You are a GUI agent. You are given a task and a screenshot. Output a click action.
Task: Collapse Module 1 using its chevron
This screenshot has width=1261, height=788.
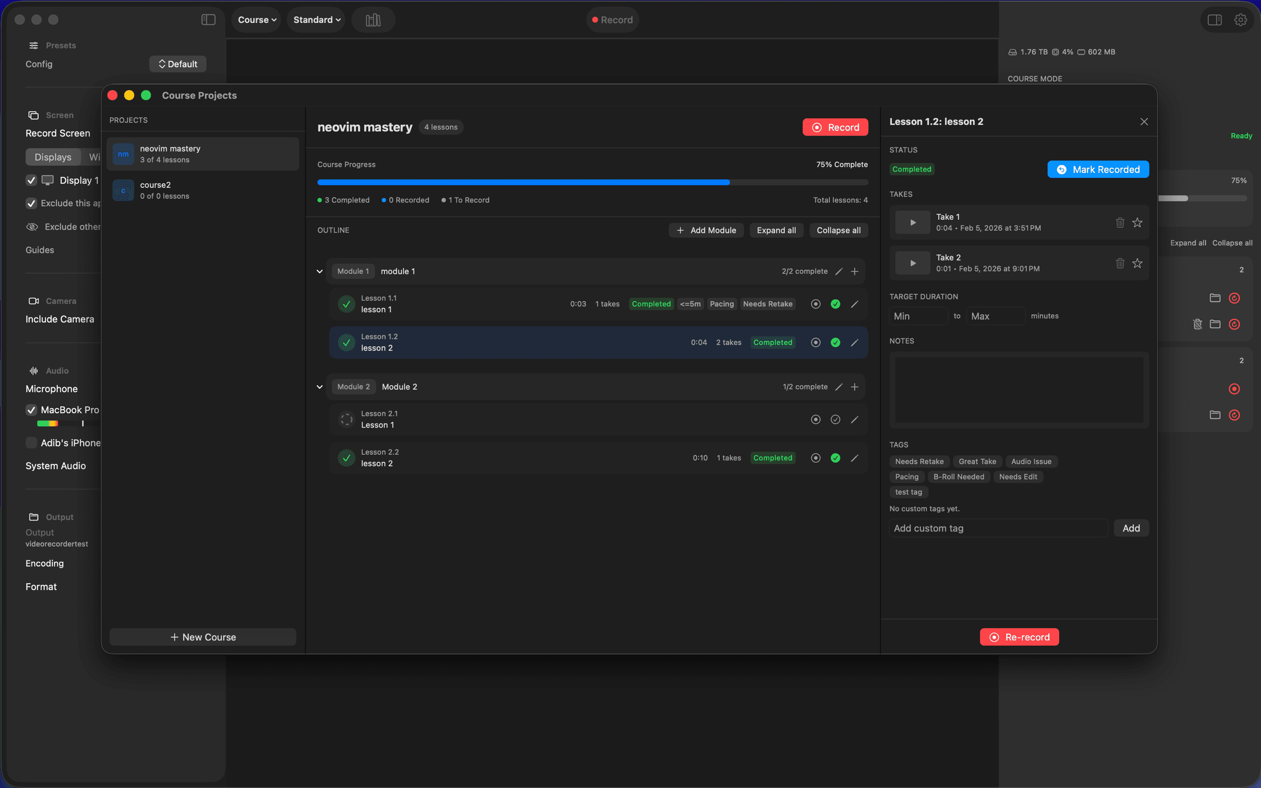click(320, 271)
